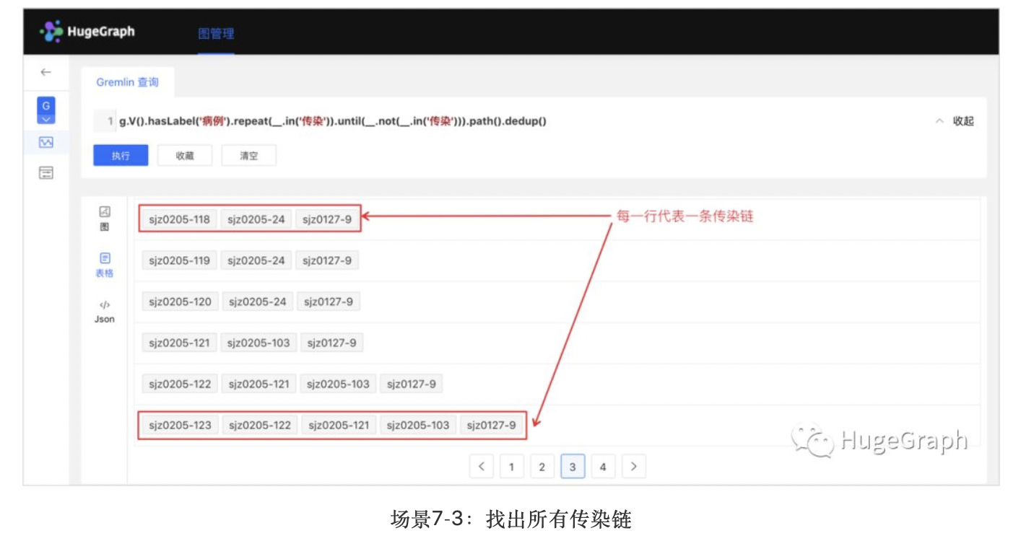Select current results page 3

pos(573,467)
